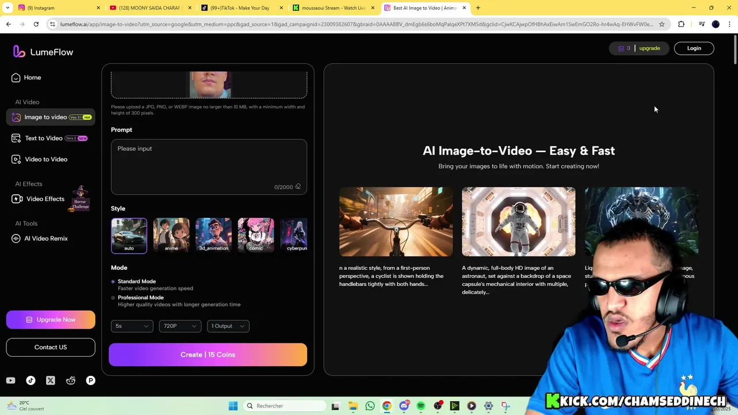Click the site information icon in address bar
738x415 pixels.
(52, 24)
